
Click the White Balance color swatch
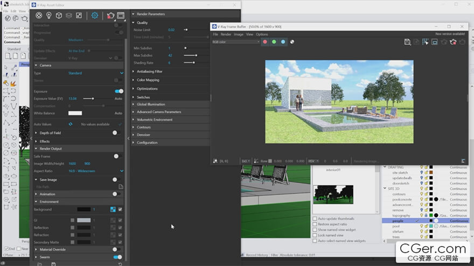click(75, 113)
